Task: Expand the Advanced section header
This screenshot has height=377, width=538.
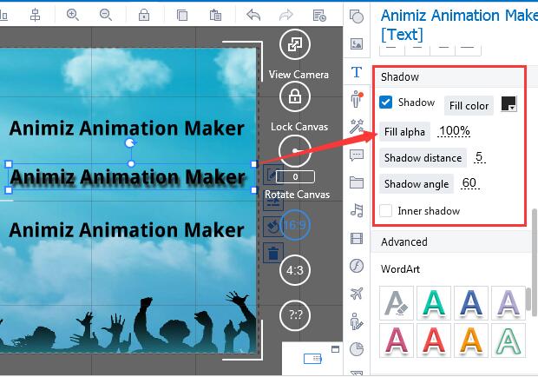Action: (x=451, y=241)
